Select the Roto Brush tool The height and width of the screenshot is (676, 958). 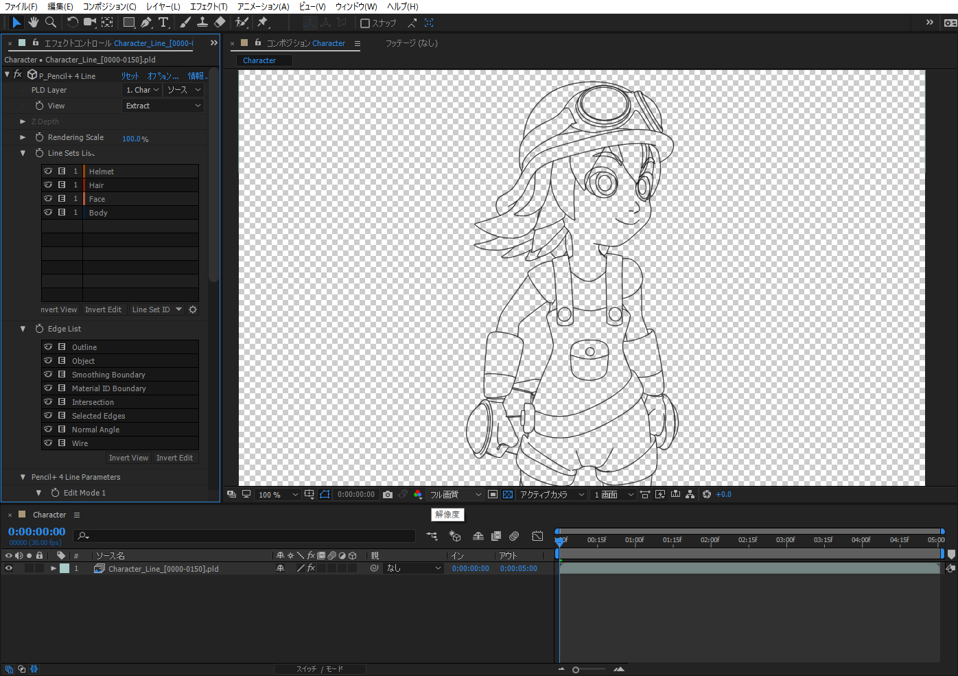click(242, 23)
